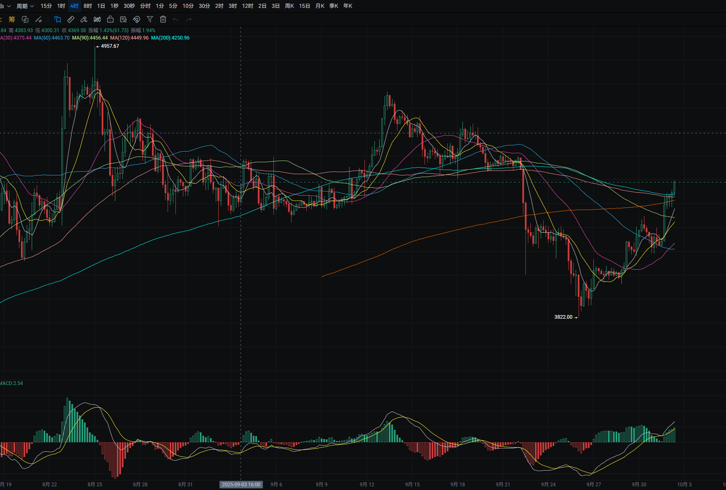
Task: Click the 年K yearly interval button
Action: [x=348, y=6]
